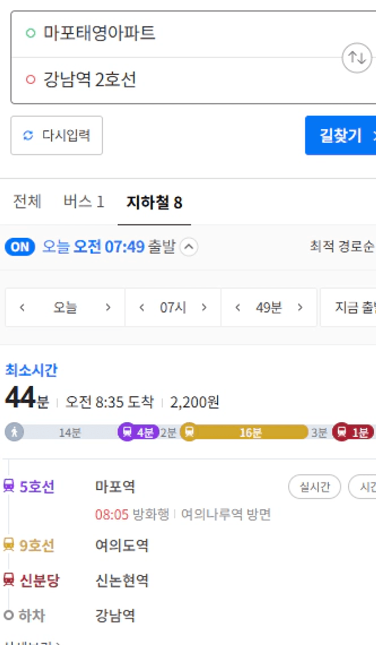
Task: Click the 하차 label
Action: [x=32, y=616]
